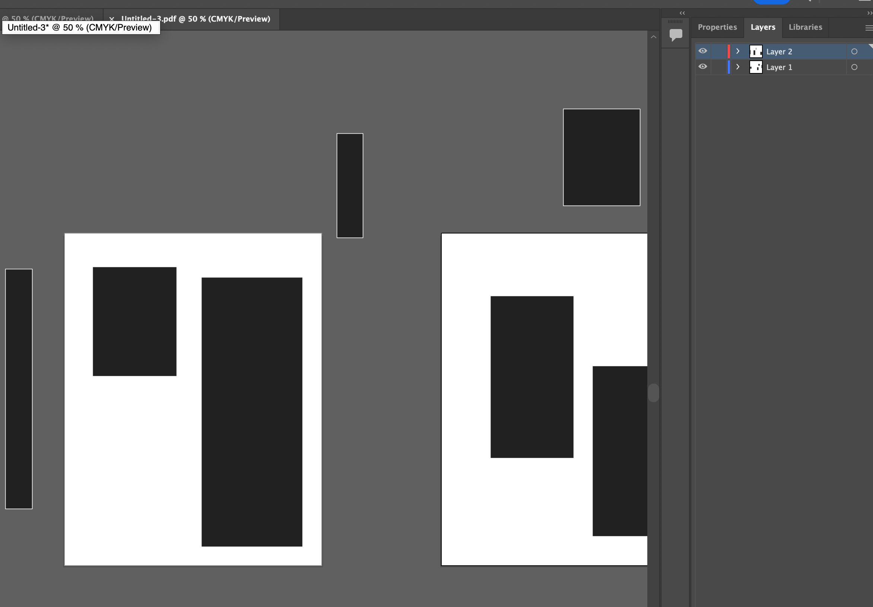Click the left double-arrow collapse icon
The height and width of the screenshot is (607, 873).
click(x=682, y=13)
